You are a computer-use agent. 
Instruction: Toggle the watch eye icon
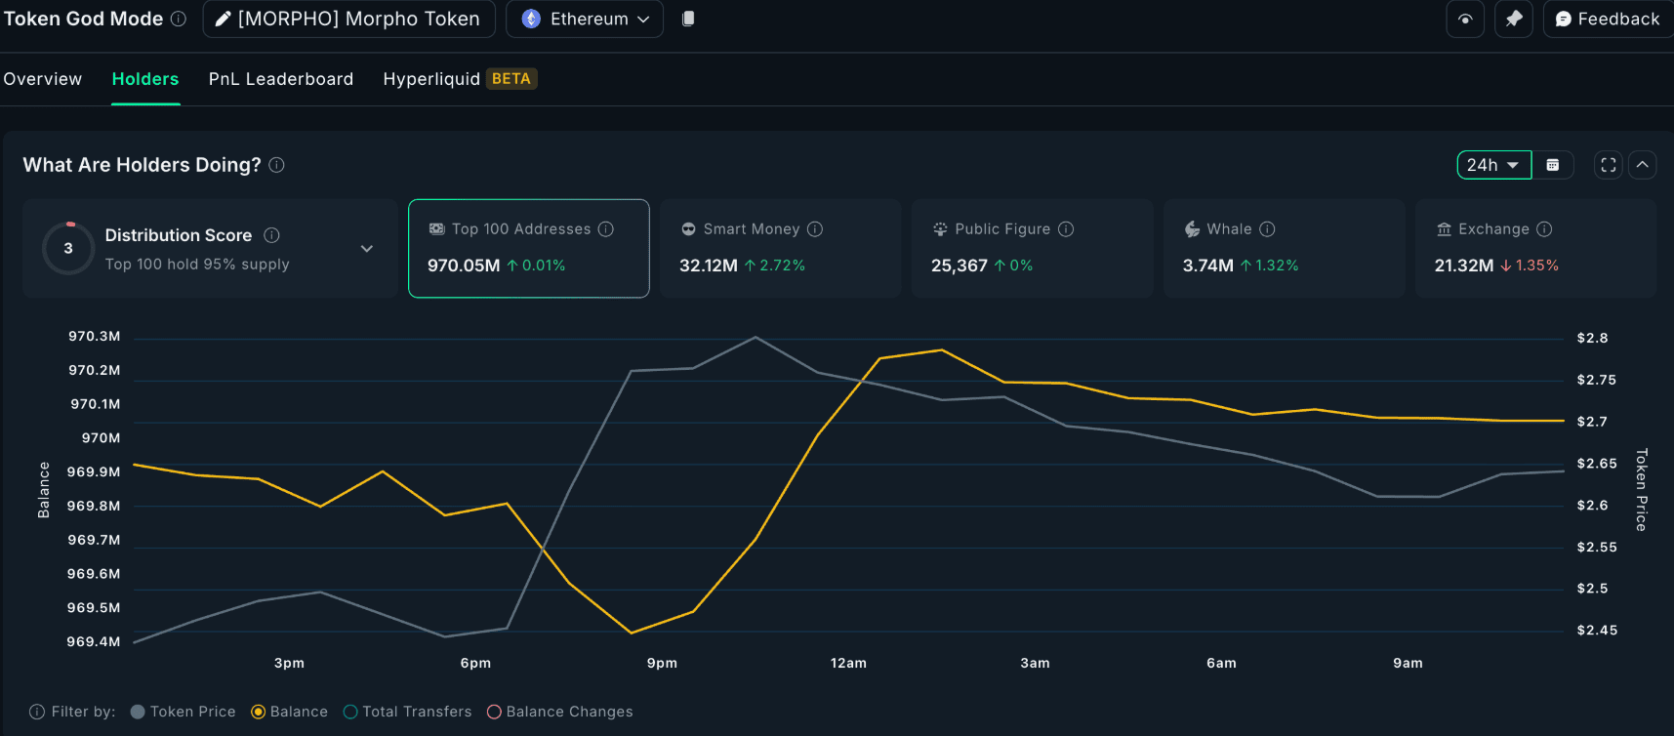(1465, 19)
